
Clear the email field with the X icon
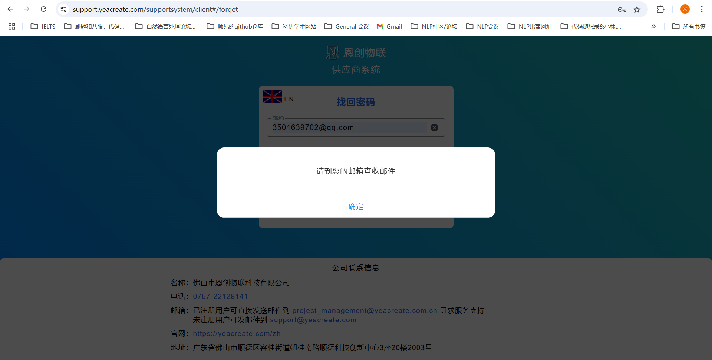click(434, 128)
